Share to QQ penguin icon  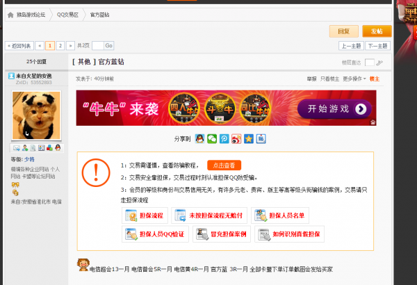(199, 138)
